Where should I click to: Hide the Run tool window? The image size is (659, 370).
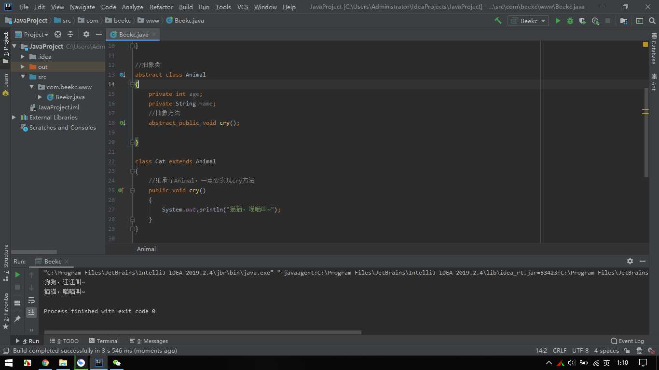pos(643,261)
